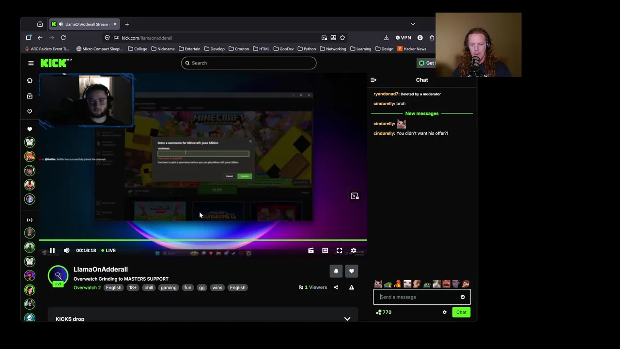The height and width of the screenshot is (349, 620).
Task: Close the LlamaOnAdderall Stream tab
Action: tap(115, 24)
